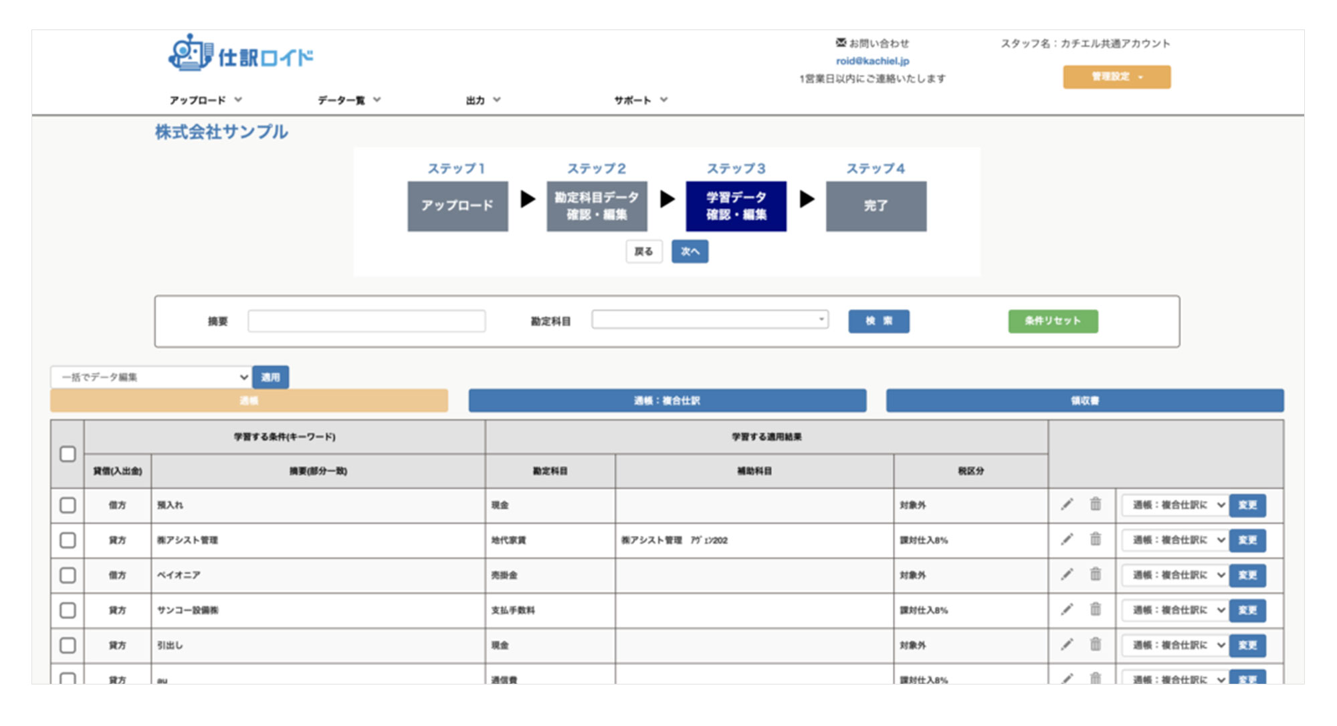The height and width of the screenshot is (726, 1337).
Task: Edit the 預入れ rule using its pencil icon
Action: 1066,505
